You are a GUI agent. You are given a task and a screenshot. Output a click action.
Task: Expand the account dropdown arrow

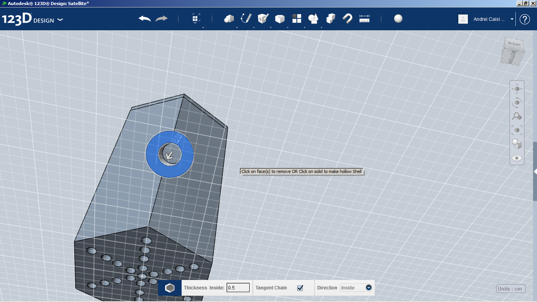[x=512, y=19]
